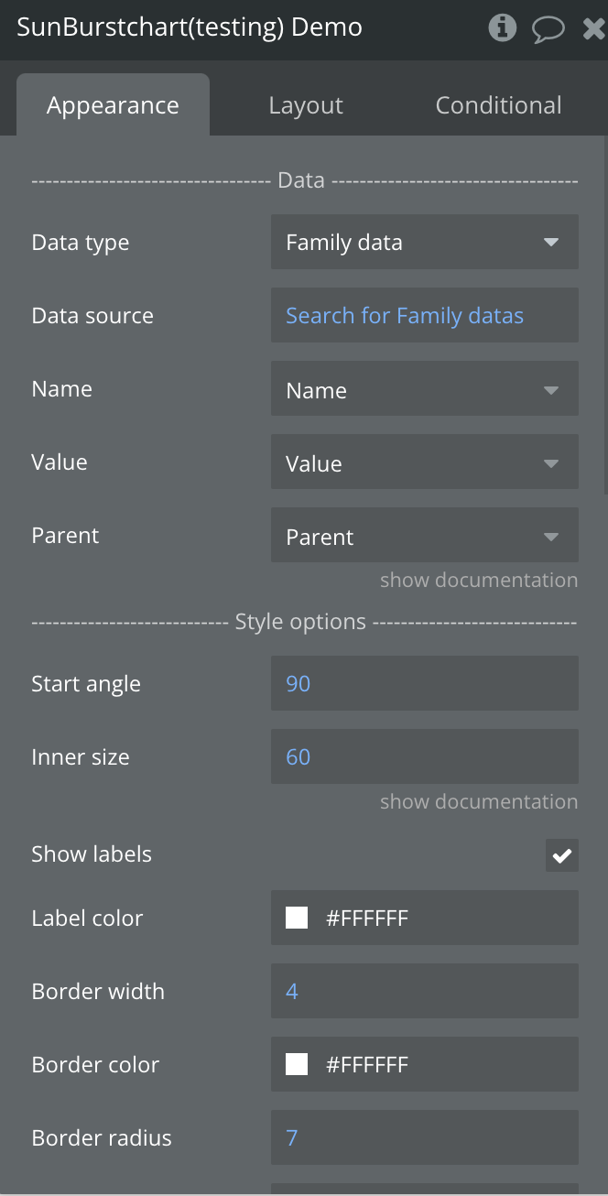
Task: Click the Inner size input field
Action: (x=424, y=756)
